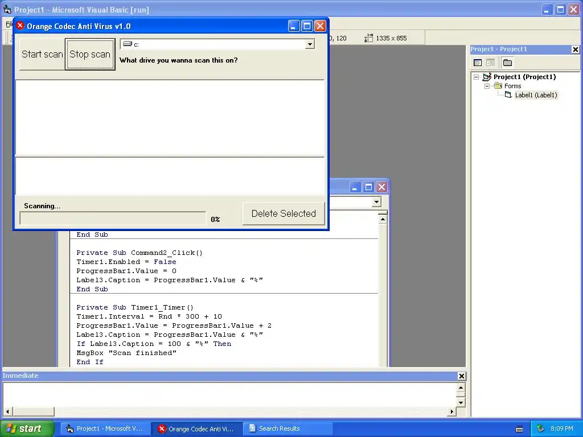
Task: Close the Project panel
Action: click(575, 49)
